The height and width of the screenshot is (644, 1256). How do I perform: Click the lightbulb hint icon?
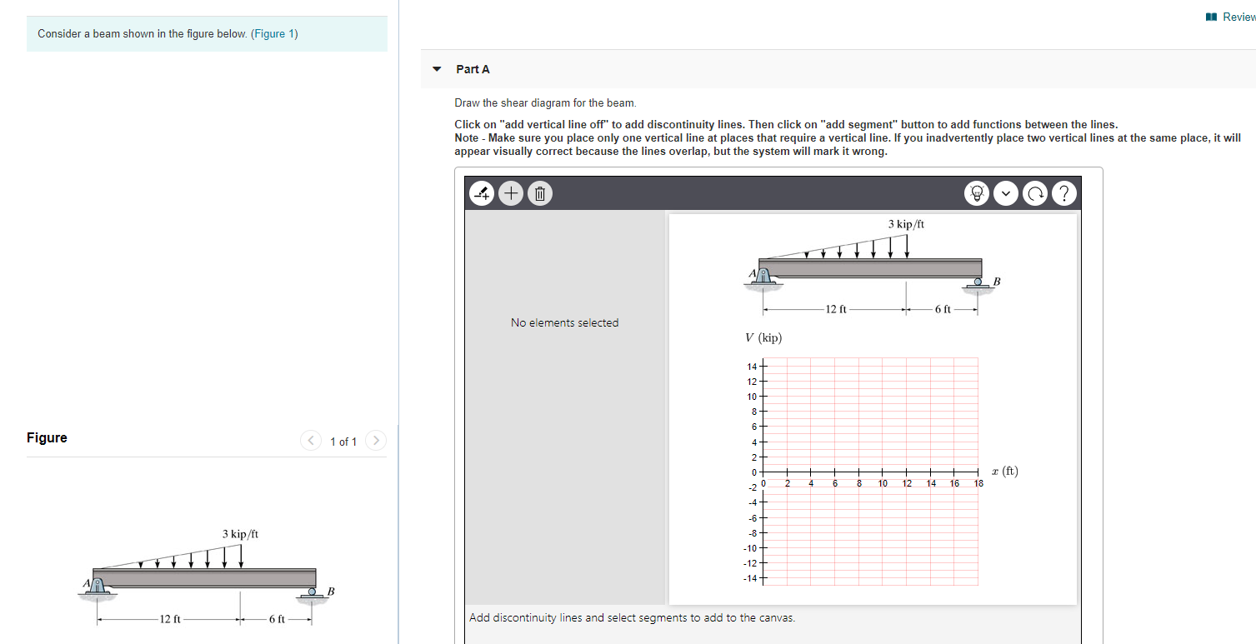point(976,194)
